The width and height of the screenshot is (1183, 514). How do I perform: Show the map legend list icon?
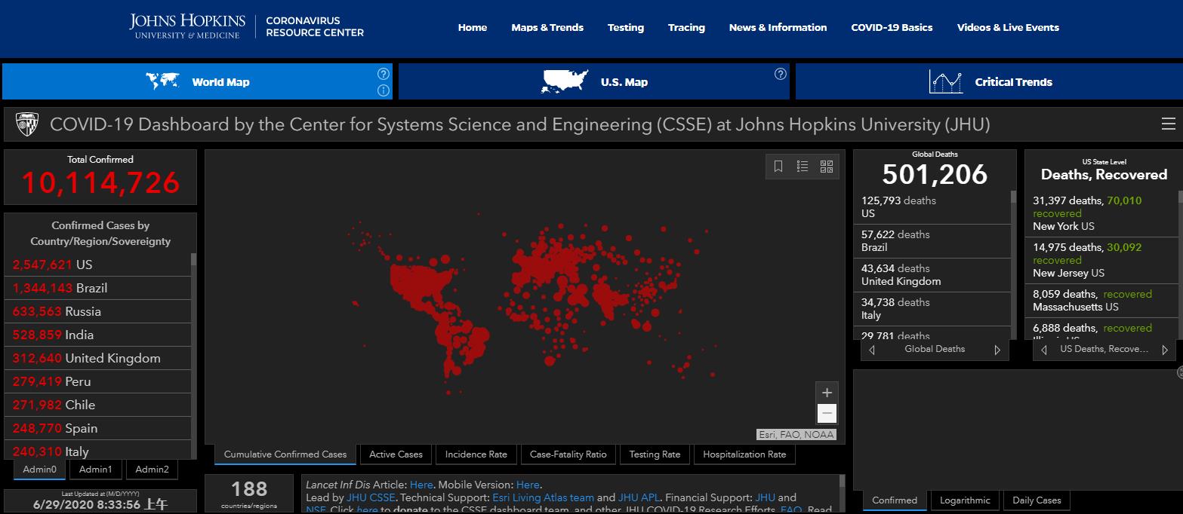click(x=803, y=167)
